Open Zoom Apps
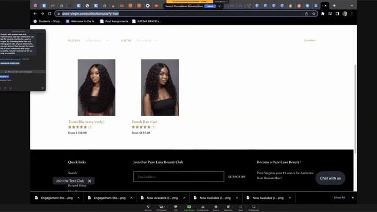377x212 pixels. 241,208
